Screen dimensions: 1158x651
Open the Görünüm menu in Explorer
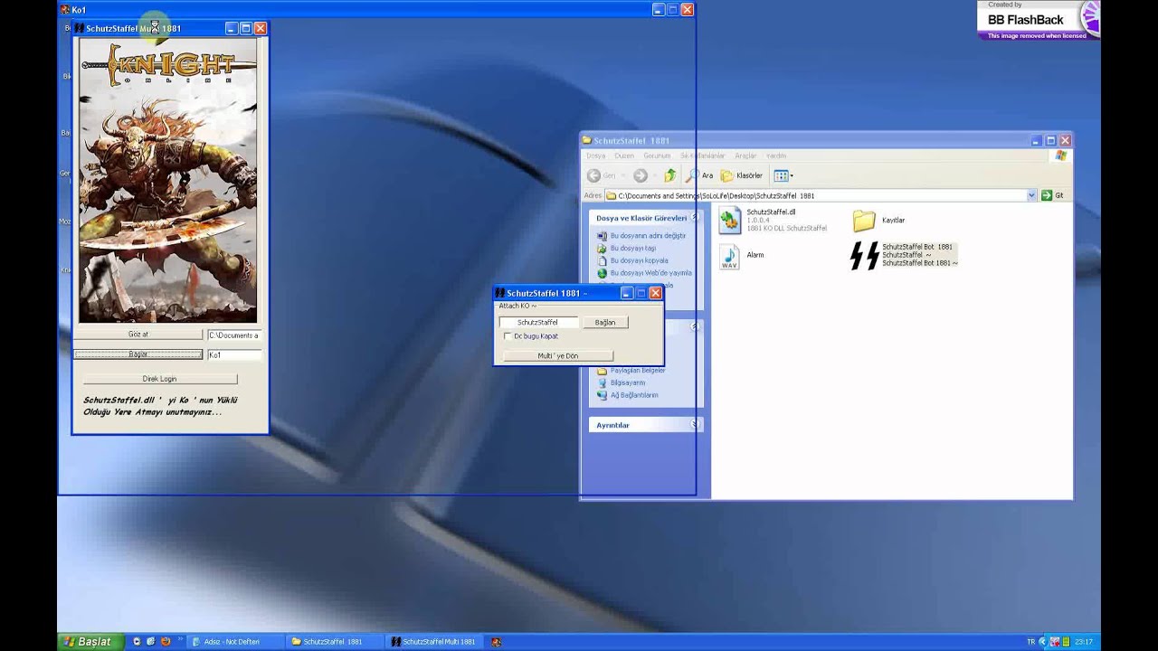click(657, 156)
